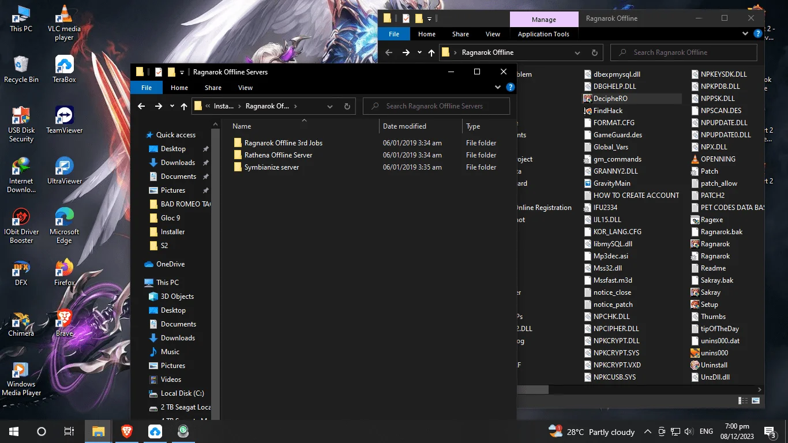
Task: Open the weather widget showing 28°C
Action: pyautogui.click(x=592, y=431)
